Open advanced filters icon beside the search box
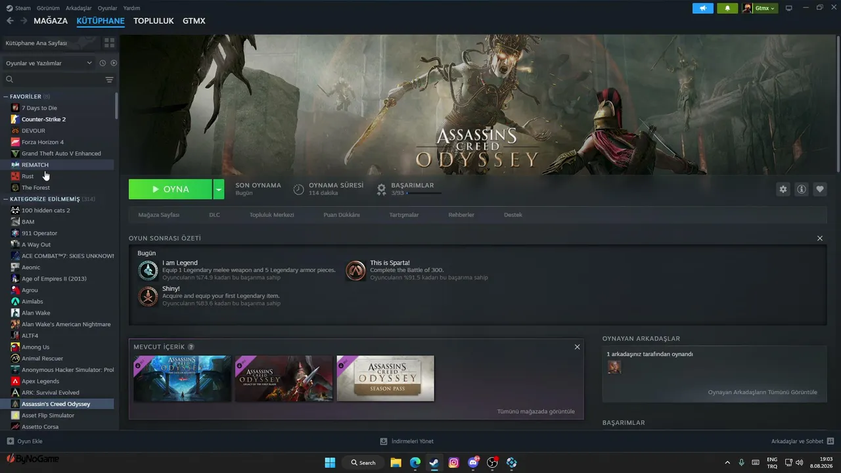 109,79
